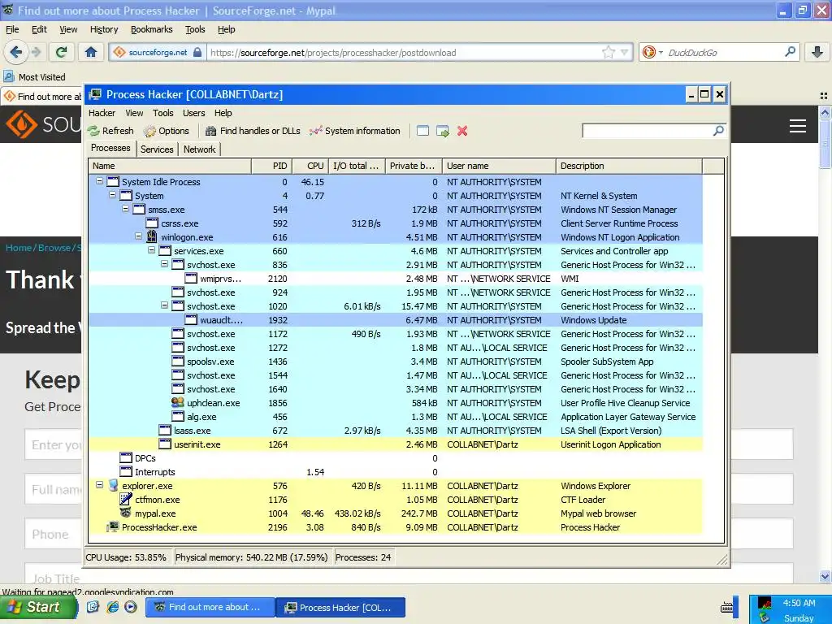The image size is (832, 624).
Task: Click the find window and thread icon
Action: tap(443, 131)
